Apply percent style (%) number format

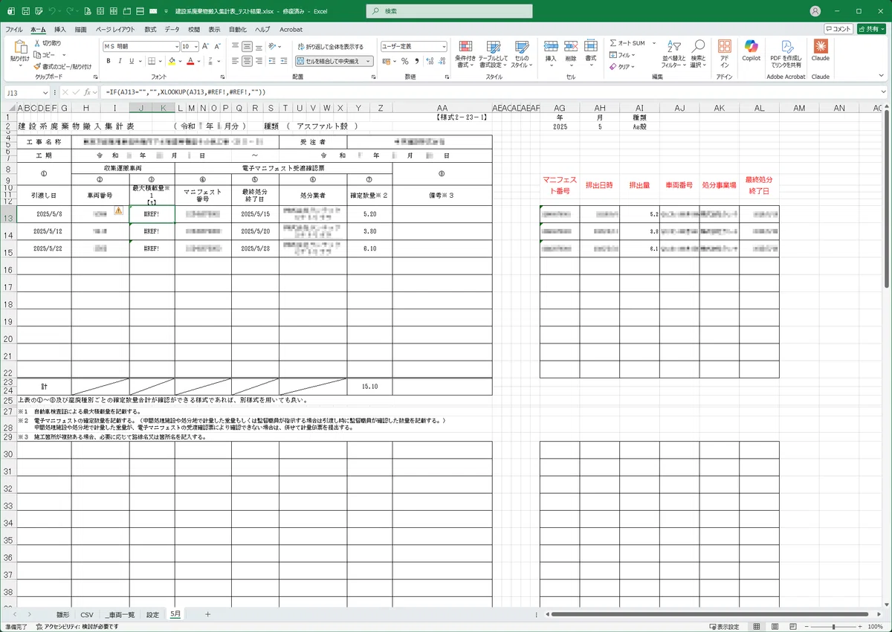point(405,61)
